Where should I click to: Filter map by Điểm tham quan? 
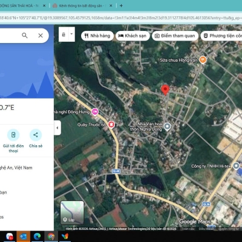coord(175,36)
